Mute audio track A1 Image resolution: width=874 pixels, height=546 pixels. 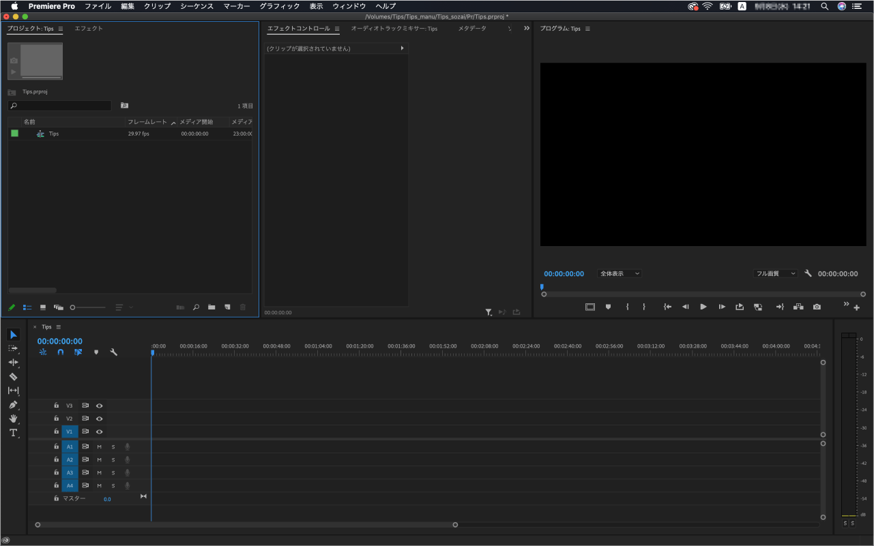pos(99,446)
